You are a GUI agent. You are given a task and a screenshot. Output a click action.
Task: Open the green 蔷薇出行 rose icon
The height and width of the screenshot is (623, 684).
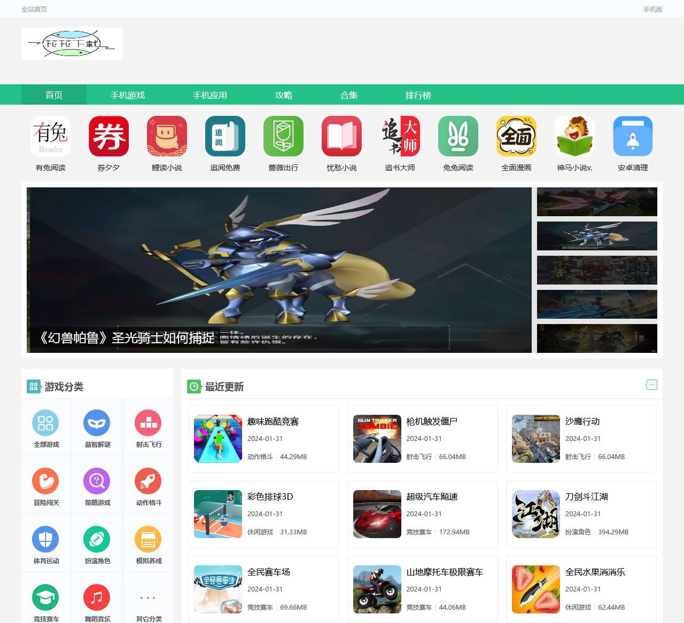point(284,136)
